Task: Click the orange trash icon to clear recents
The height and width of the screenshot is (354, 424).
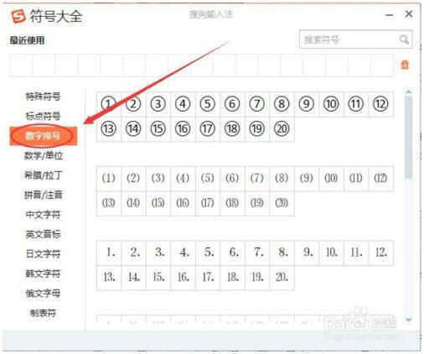Action: (x=405, y=65)
